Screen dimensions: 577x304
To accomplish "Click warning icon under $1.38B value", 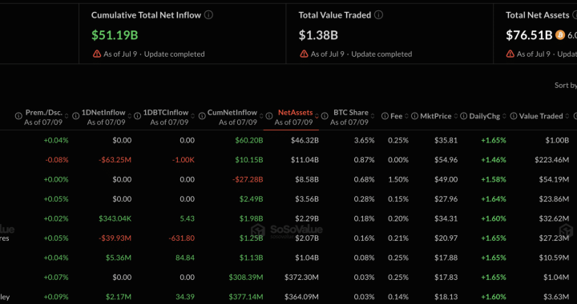I will (x=304, y=54).
